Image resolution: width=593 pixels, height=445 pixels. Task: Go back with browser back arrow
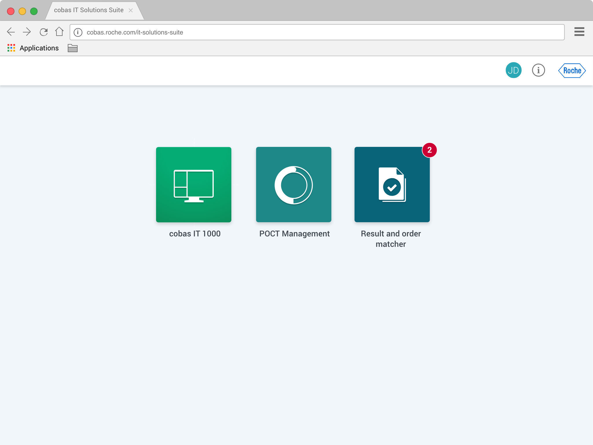pyautogui.click(x=11, y=32)
